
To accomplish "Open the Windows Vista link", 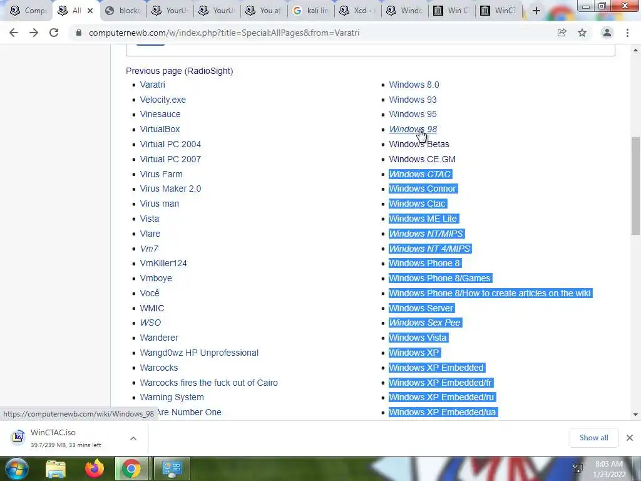I will 418,338.
